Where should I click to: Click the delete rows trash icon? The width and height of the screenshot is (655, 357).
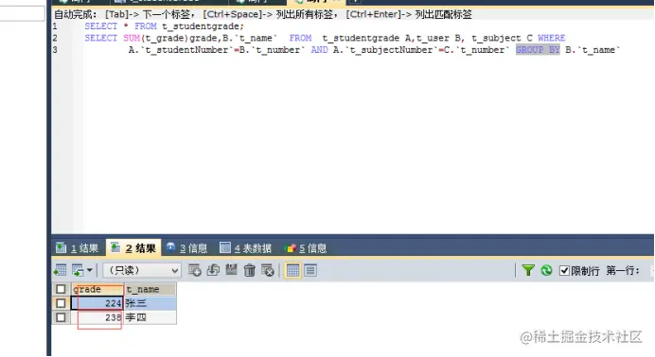point(249,270)
